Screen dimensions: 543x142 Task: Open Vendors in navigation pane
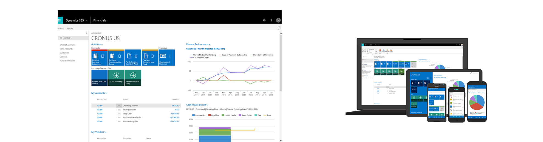point(63,57)
